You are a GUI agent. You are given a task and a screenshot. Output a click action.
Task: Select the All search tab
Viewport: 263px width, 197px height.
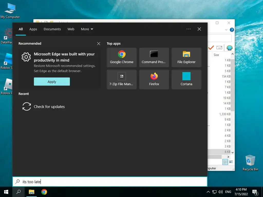(21, 29)
